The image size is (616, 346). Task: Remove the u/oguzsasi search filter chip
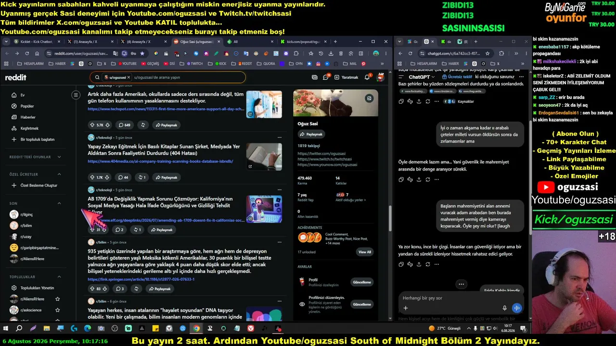pyautogui.click(x=128, y=77)
